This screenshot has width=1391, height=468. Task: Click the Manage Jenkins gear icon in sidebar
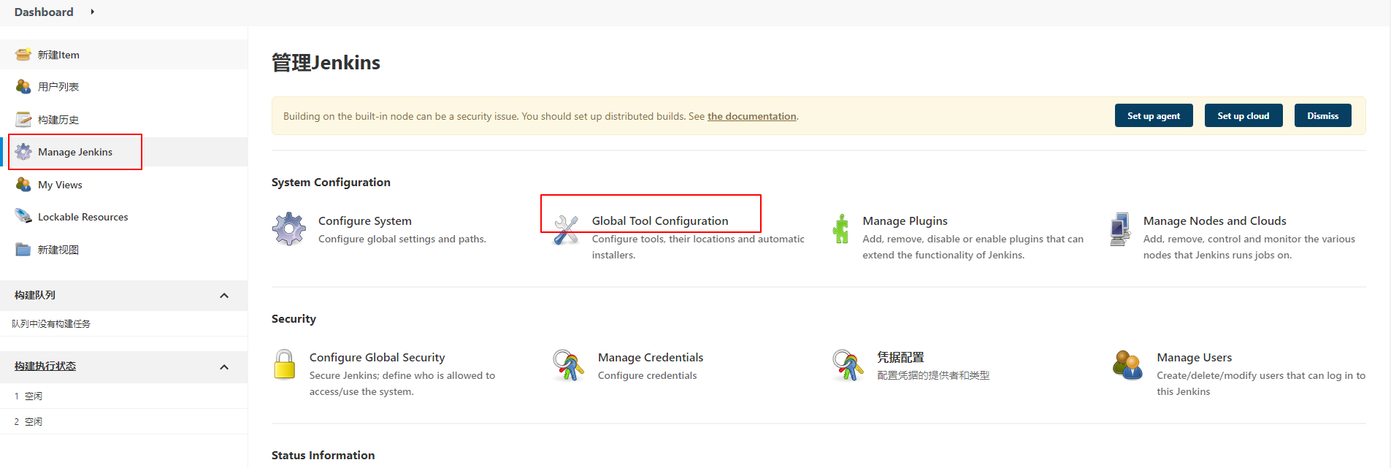pos(23,152)
